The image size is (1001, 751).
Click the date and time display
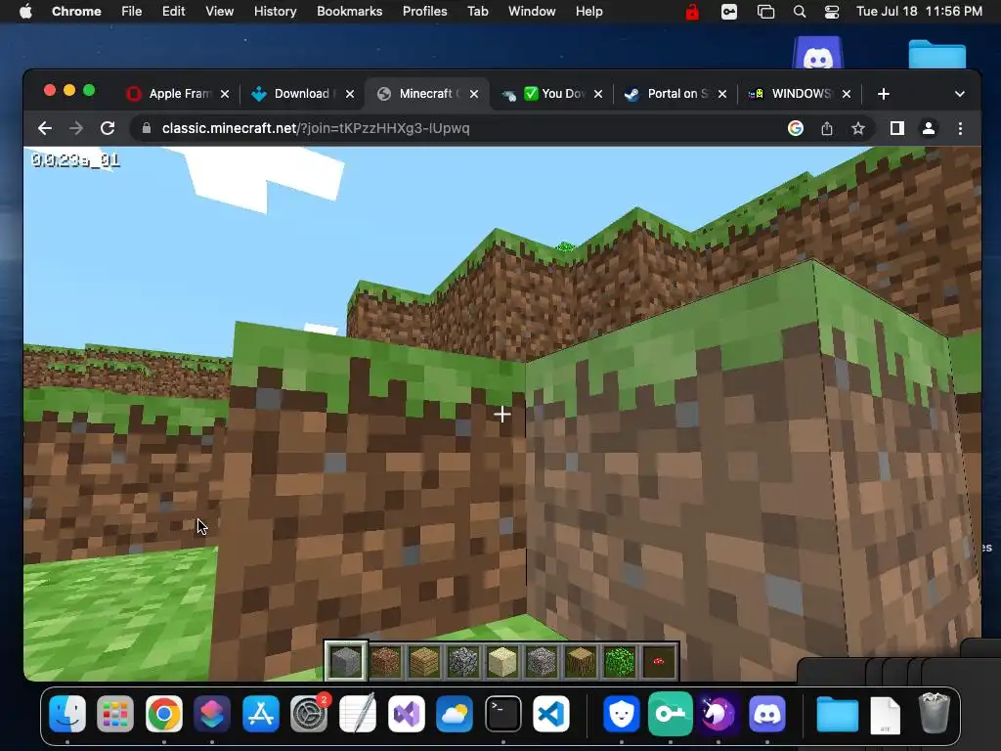[919, 12]
